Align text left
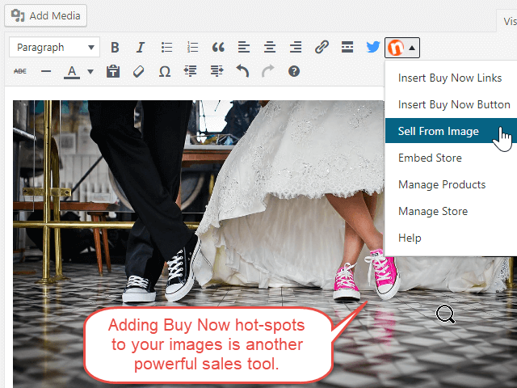517x388 pixels. tap(244, 48)
